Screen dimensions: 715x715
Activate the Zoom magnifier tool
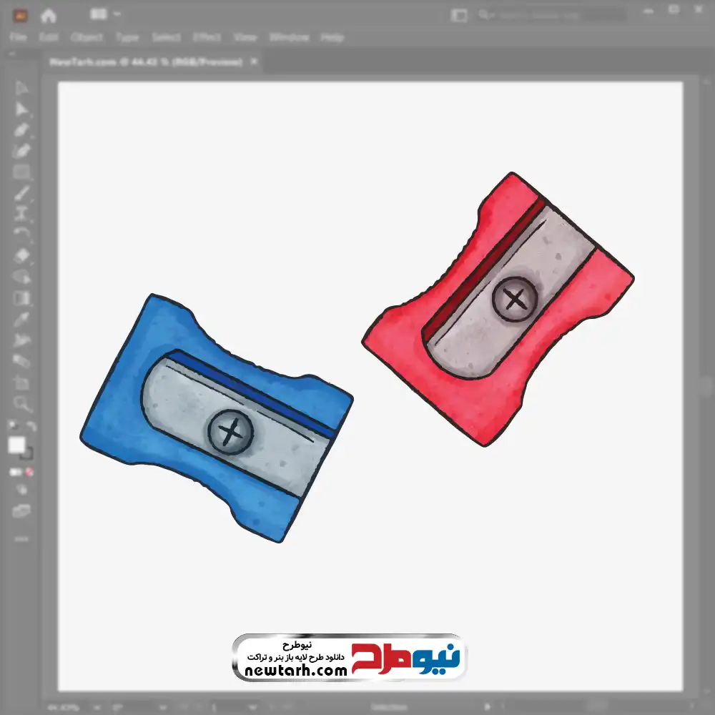point(22,404)
